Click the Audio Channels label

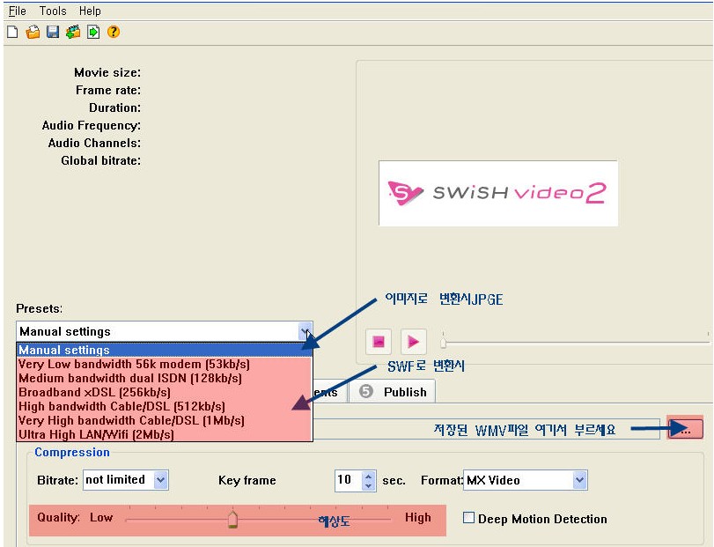[x=95, y=143]
